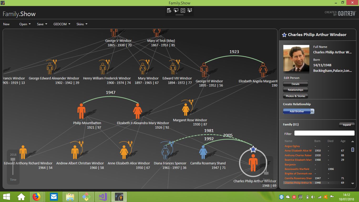Click the crosshair list icon in top toolbar

[169, 11]
